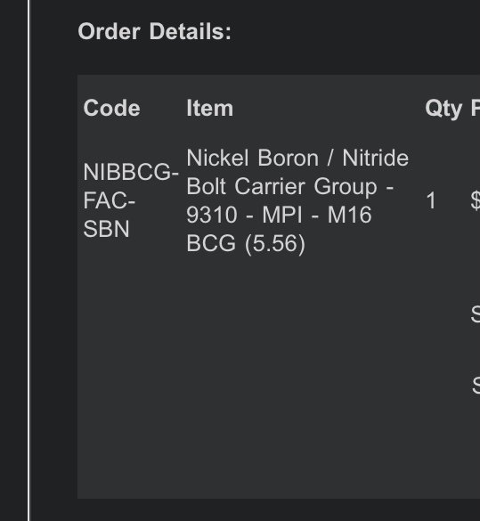Click the cut-off dollar price value
480x521 pixels.
(x=476, y=200)
